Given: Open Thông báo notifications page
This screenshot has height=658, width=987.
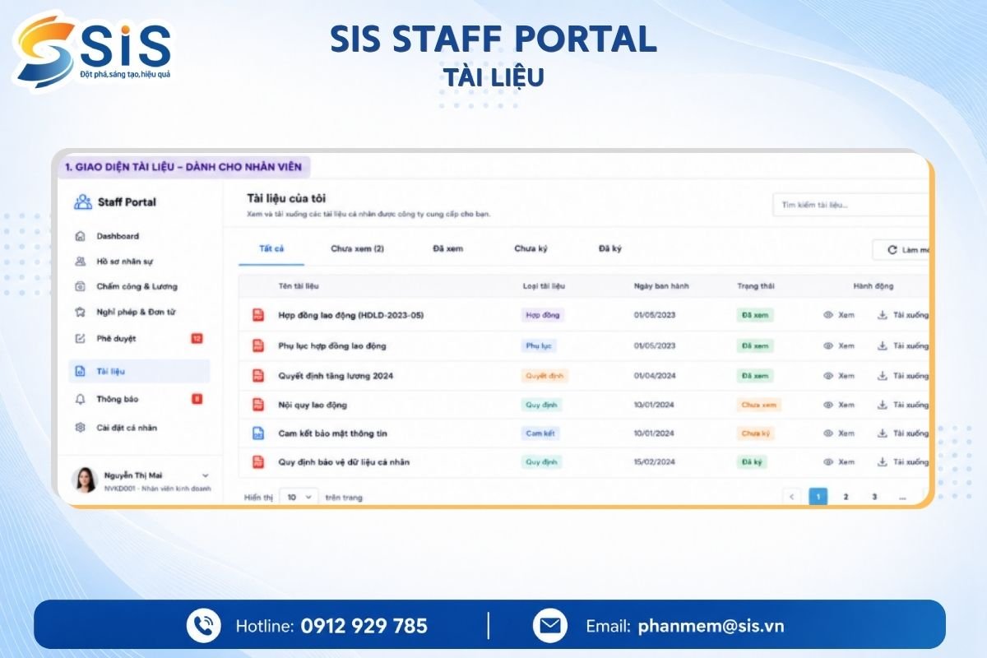Looking at the screenshot, I should (x=118, y=399).
